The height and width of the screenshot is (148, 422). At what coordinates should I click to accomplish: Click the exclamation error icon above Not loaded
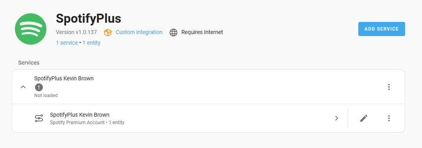[39, 87]
